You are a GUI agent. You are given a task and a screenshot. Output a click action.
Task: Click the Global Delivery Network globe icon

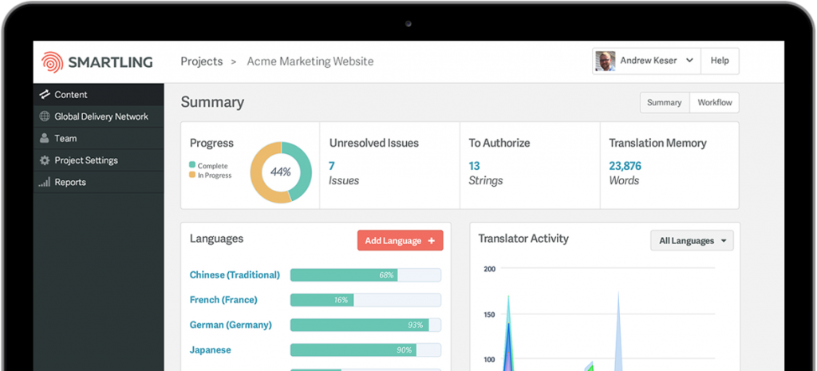pyautogui.click(x=45, y=116)
